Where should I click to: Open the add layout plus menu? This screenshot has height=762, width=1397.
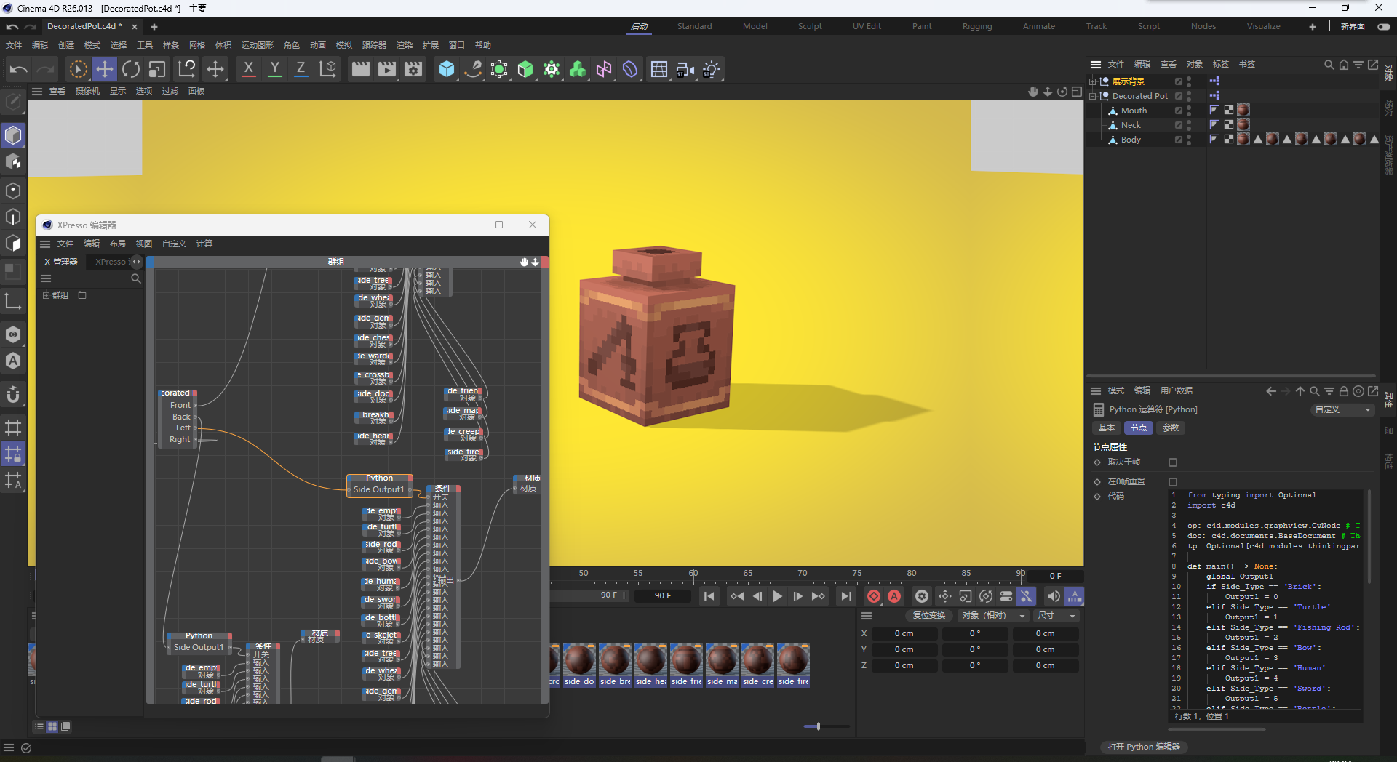[1313, 27]
